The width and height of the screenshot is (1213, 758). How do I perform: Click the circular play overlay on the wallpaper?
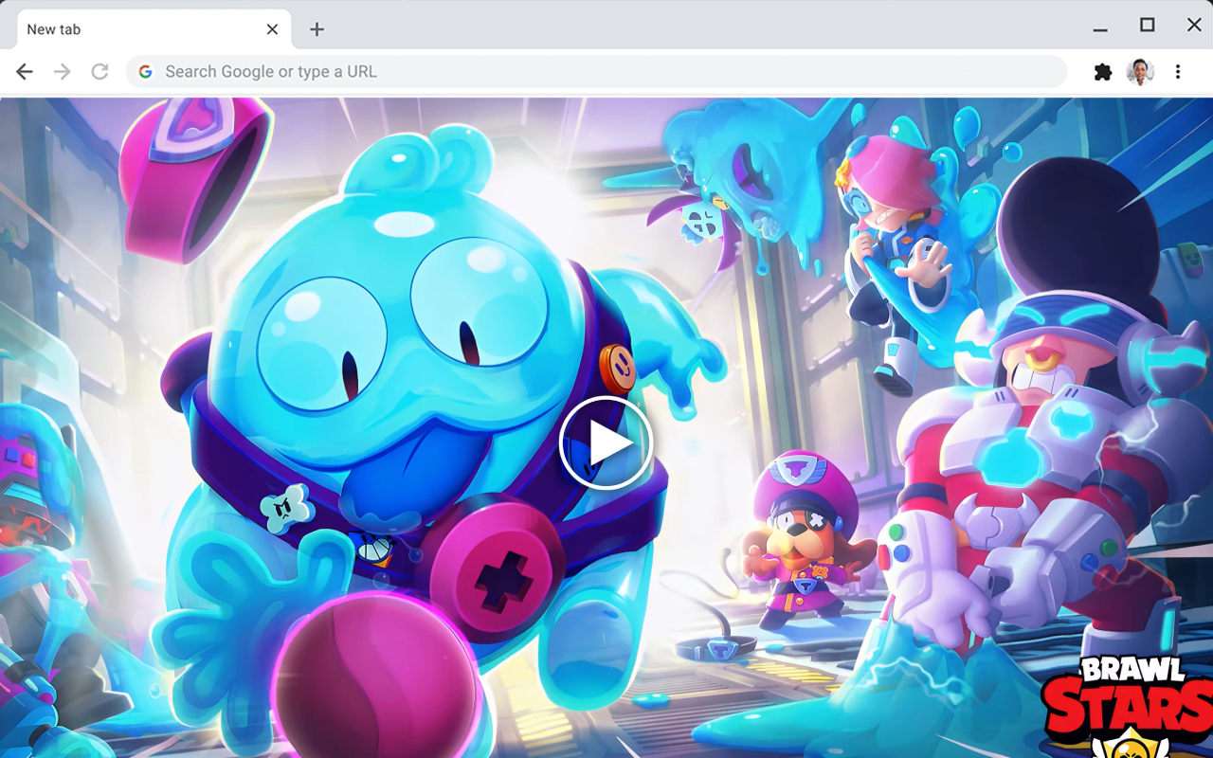[606, 442]
